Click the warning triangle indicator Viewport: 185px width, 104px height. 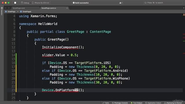[x=121, y=3]
